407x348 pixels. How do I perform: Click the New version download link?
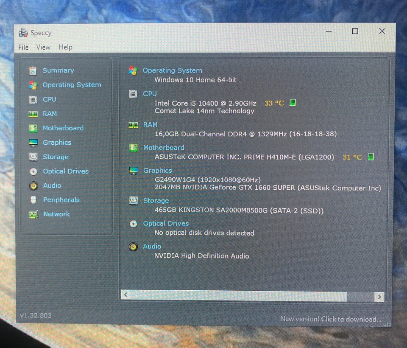pyautogui.click(x=331, y=319)
